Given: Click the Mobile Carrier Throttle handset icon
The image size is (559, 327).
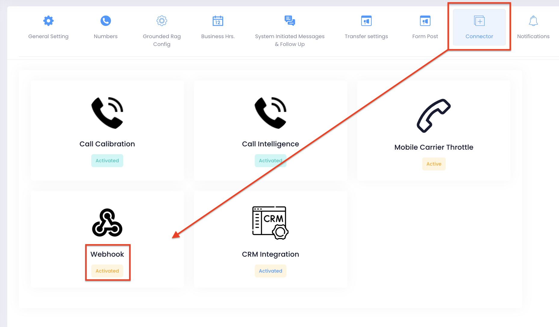Looking at the screenshot, I should click(434, 116).
